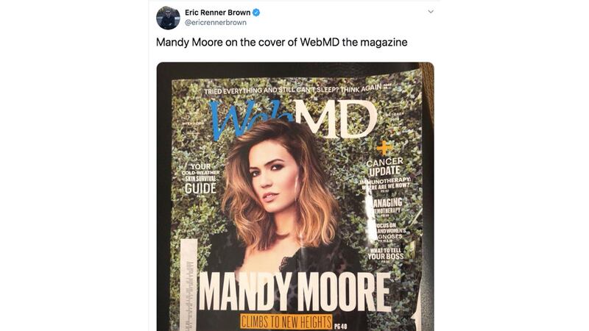Open the magazine cover photo attachment

coord(295,196)
